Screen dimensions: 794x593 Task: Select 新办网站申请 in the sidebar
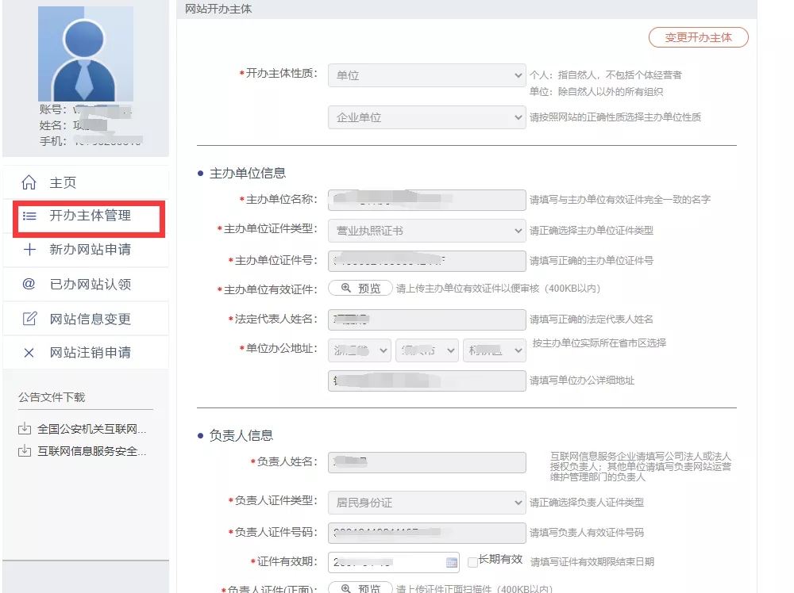[x=90, y=250]
